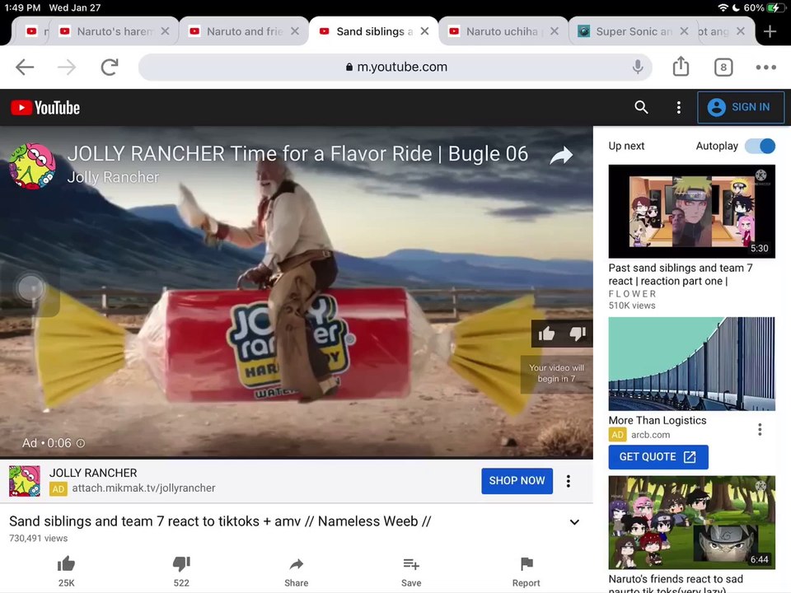
Task: Open the More Than Logistics ad thumbnail
Action: coord(691,363)
